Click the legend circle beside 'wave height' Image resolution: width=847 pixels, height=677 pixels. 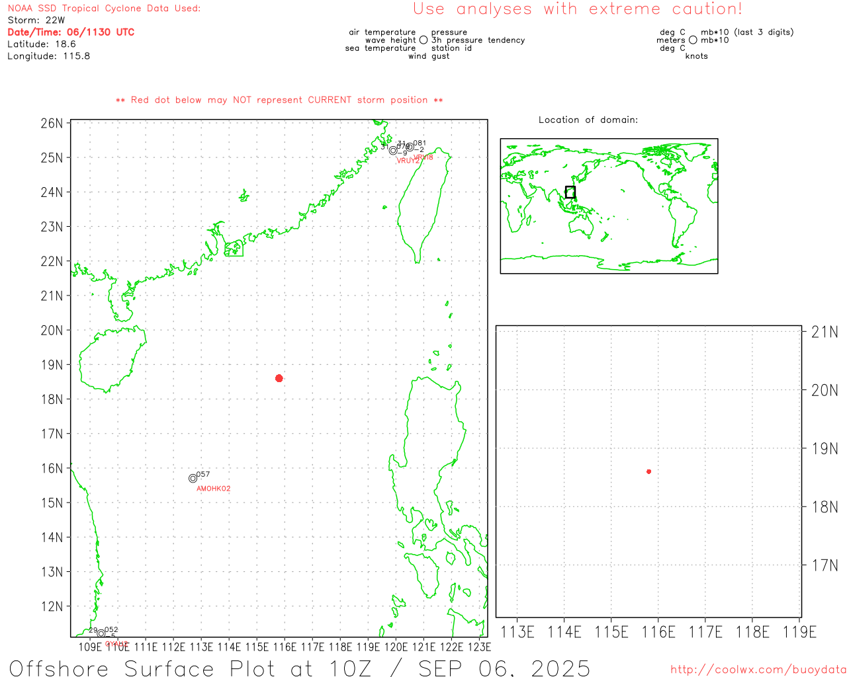423,40
